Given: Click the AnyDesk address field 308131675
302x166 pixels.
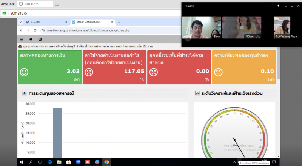Looking at the screenshot, I should point(94,13).
